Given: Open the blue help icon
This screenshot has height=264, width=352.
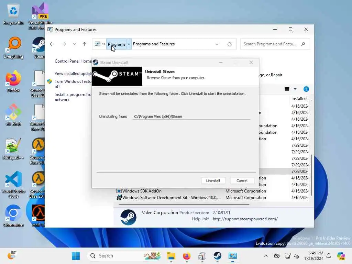Looking at the screenshot, I should pyautogui.click(x=306, y=89).
